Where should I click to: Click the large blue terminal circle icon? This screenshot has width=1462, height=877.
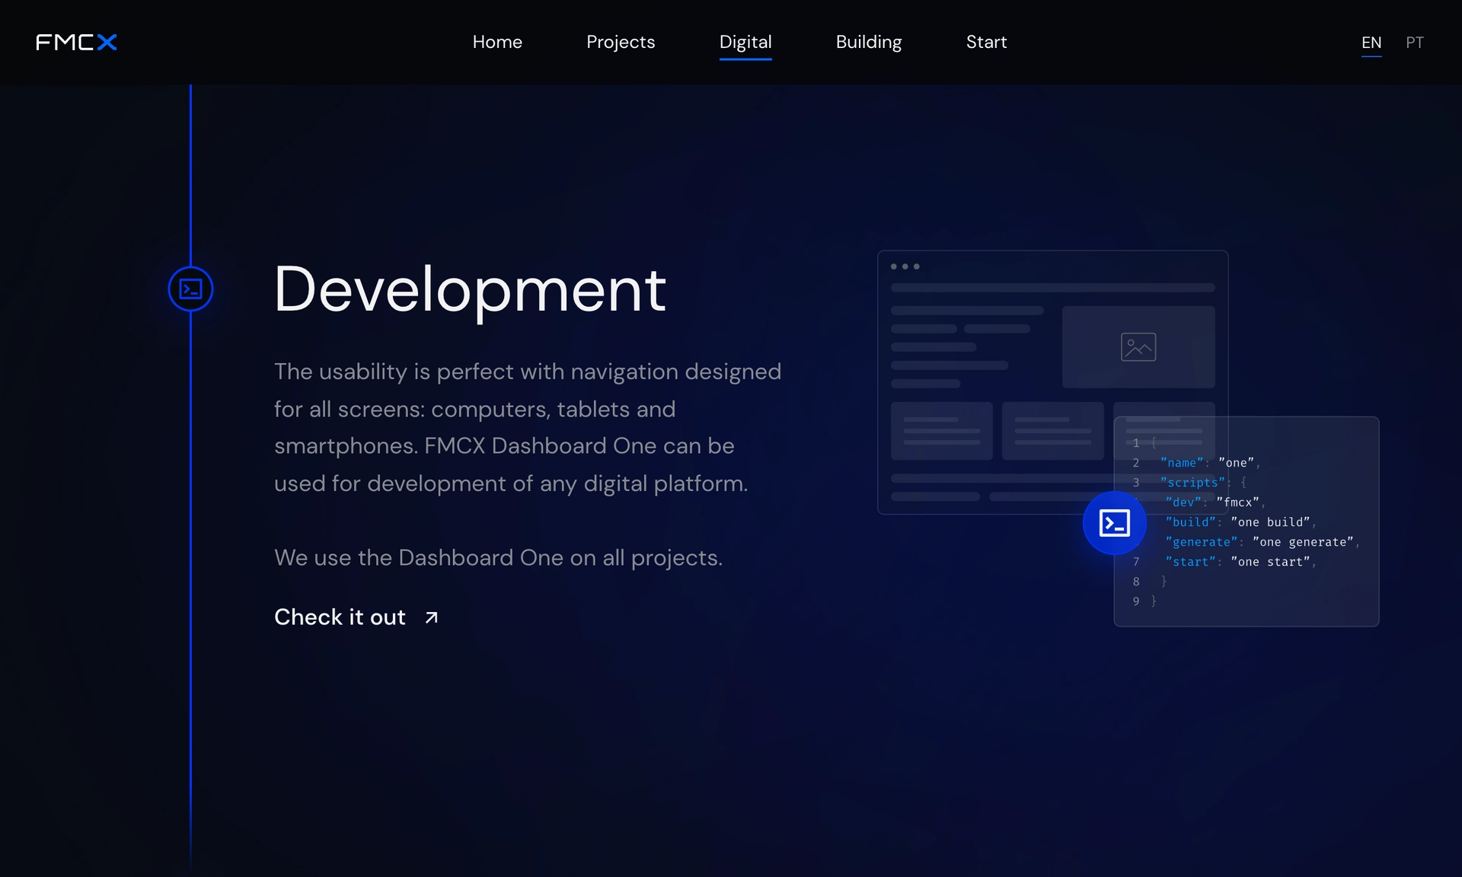point(1115,523)
